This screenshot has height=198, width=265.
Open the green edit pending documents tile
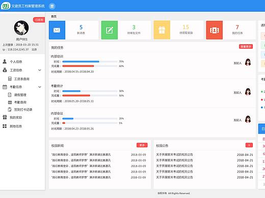pyautogui.click(x=110, y=30)
